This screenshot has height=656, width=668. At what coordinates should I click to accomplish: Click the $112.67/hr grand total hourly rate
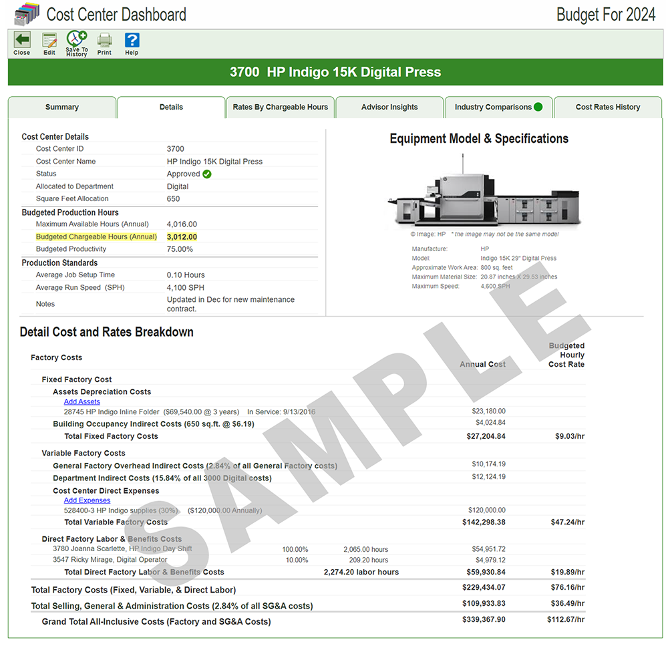[566, 619]
